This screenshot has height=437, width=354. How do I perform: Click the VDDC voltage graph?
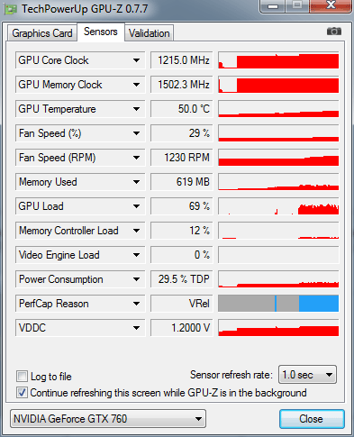click(x=278, y=328)
